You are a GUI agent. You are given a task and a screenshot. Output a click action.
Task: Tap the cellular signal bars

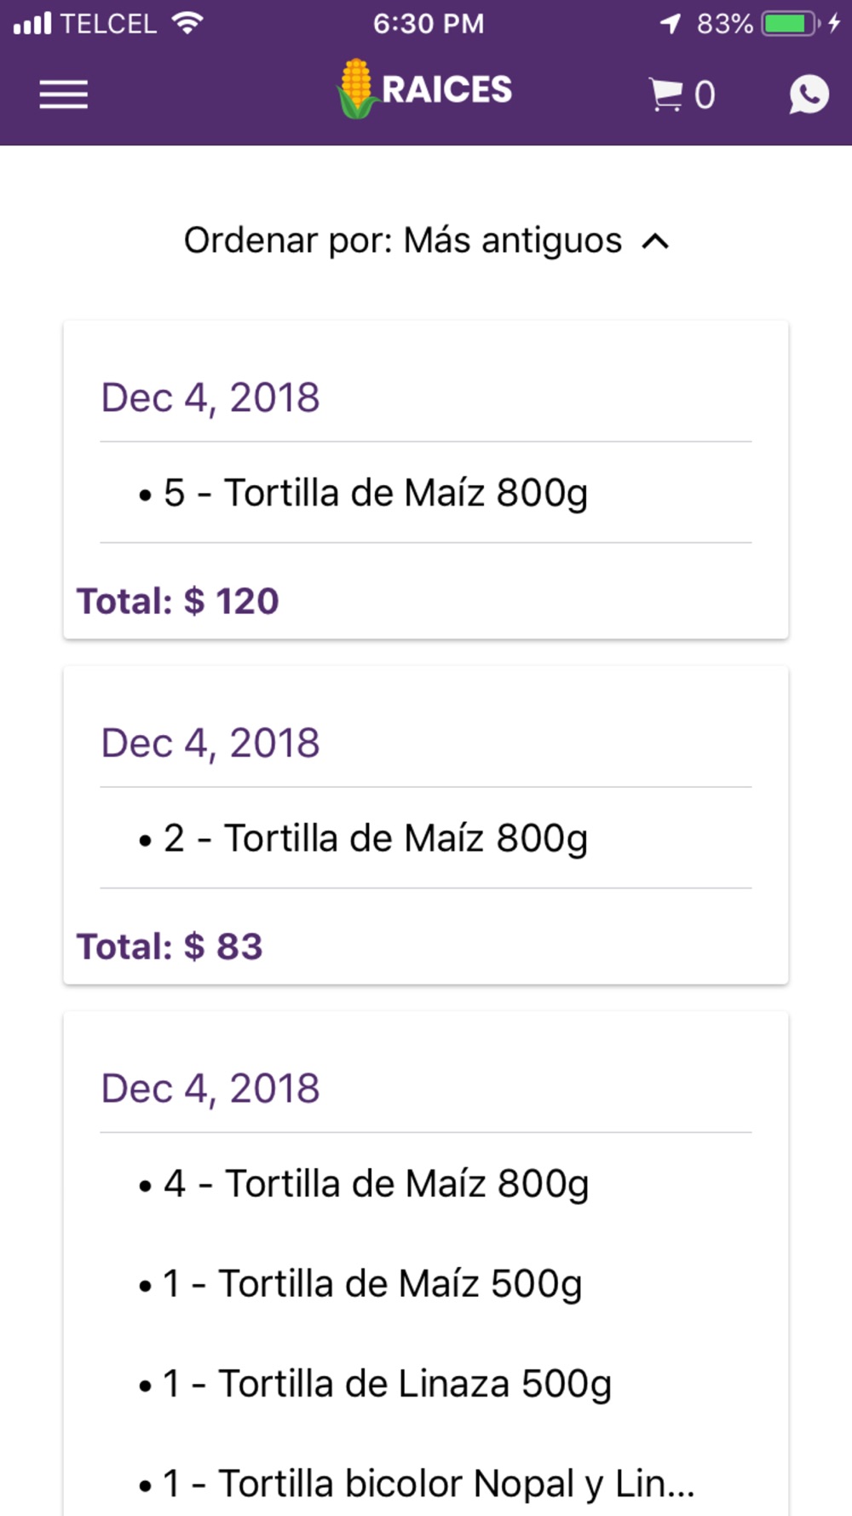tap(32, 23)
